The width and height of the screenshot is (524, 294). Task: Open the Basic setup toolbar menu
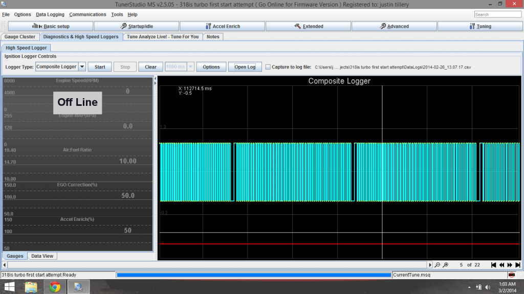click(x=51, y=26)
